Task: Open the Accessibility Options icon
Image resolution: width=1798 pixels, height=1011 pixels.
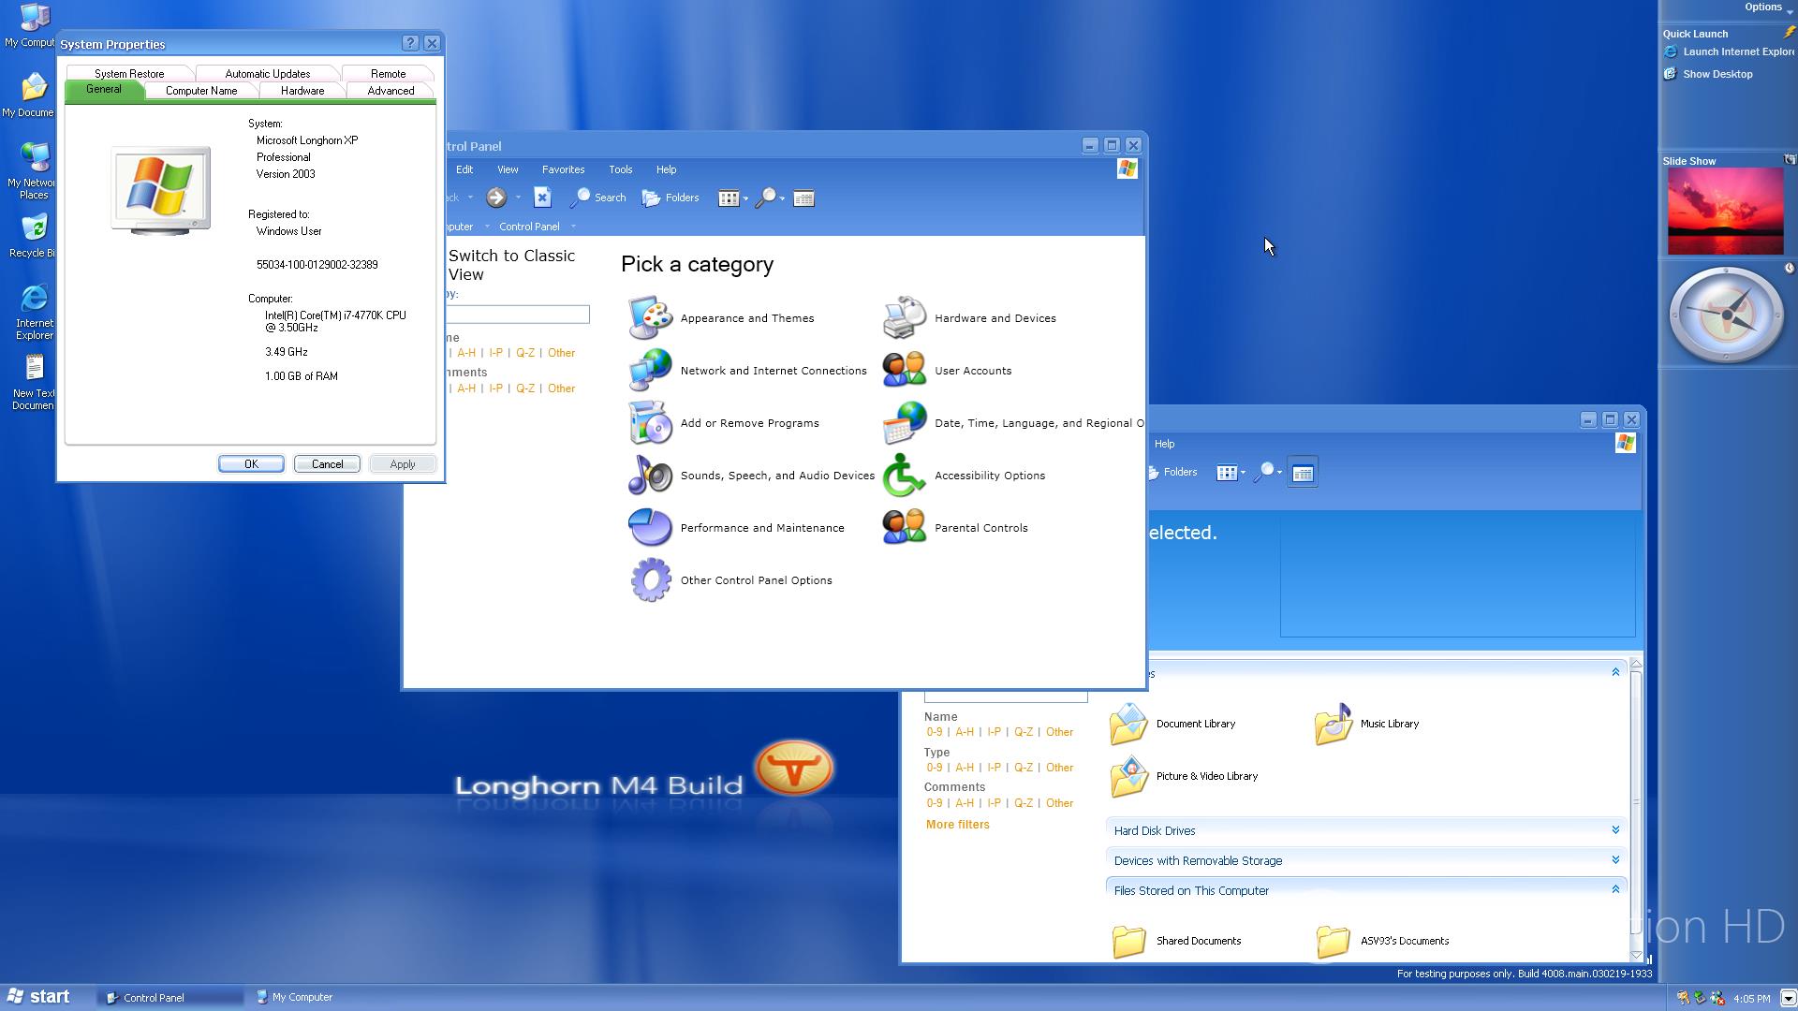Action: pos(904,476)
